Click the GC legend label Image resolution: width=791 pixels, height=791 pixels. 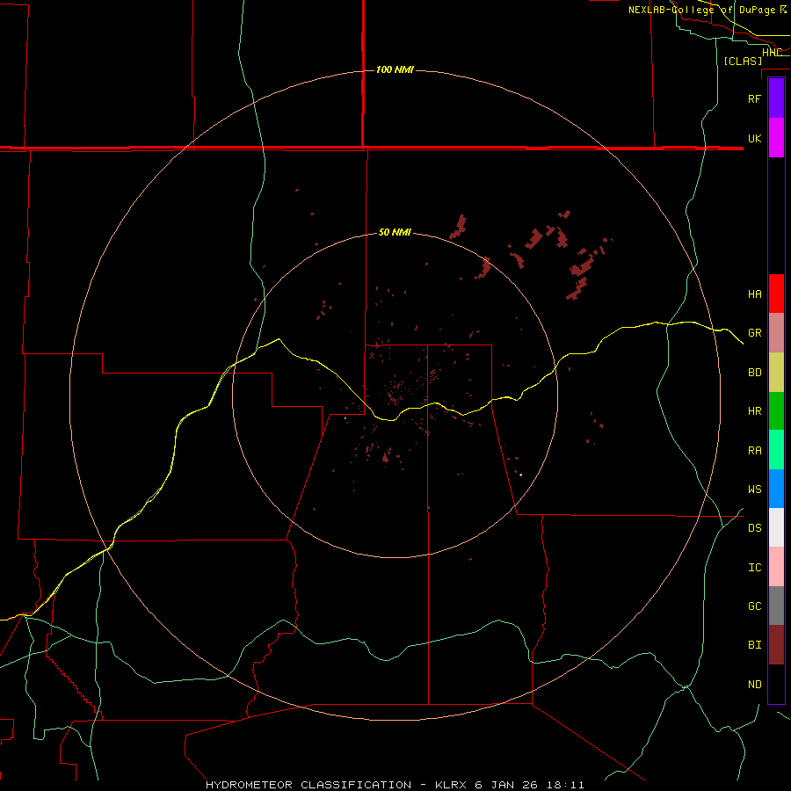click(754, 606)
